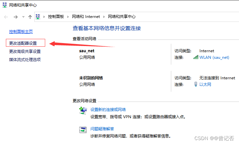Open 媒体流式处理选项 in the sidebar
This screenshot has width=239, height=144.
pyautogui.click(x=25, y=60)
